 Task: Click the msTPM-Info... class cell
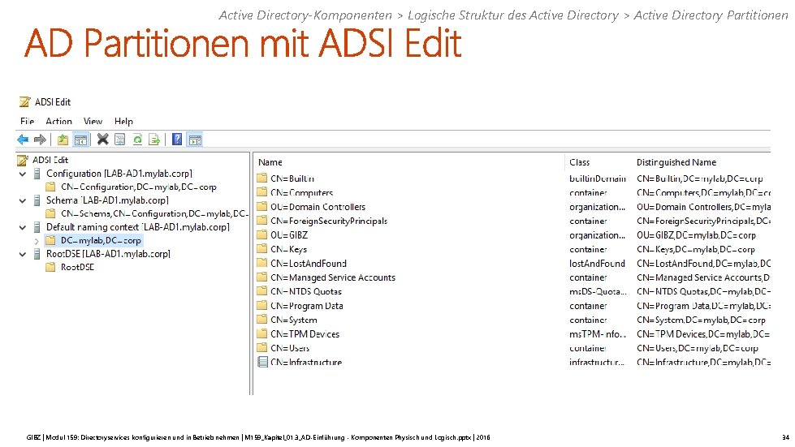[x=598, y=333]
